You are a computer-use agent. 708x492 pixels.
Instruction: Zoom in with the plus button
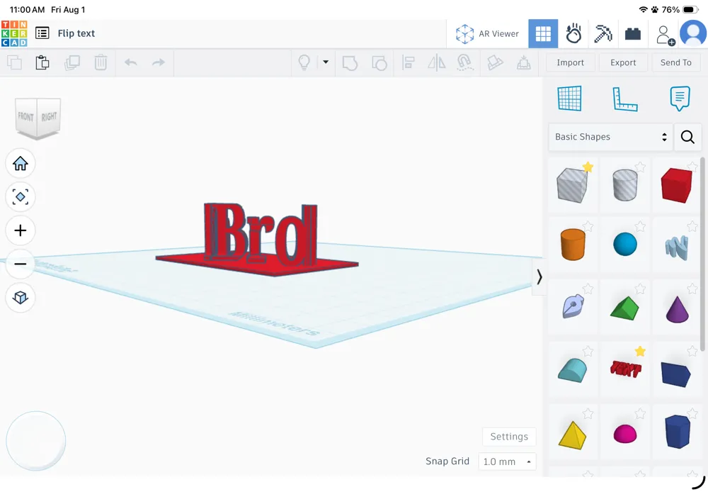pyautogui.click(x=21, y=230)
